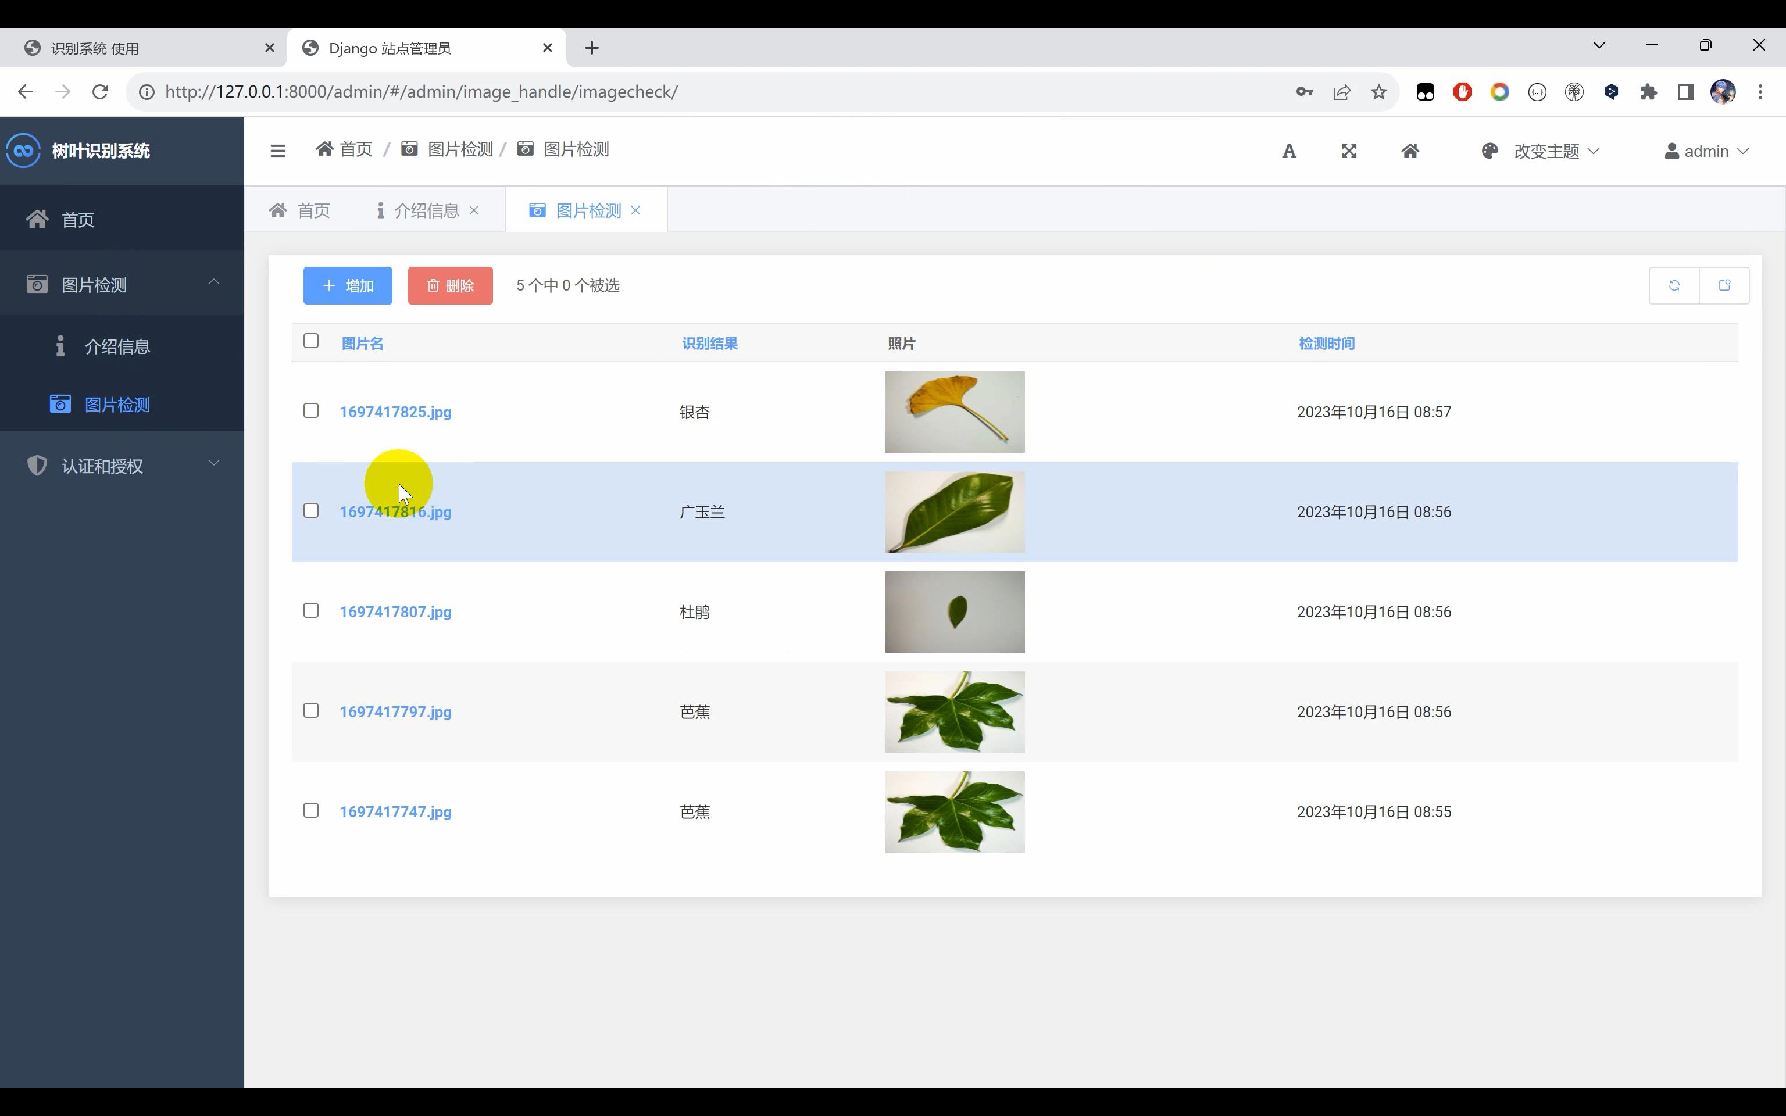Close the 图片检测 tab with X
The width and height of the screenshot is (1786, 1116).
(635, 210)
